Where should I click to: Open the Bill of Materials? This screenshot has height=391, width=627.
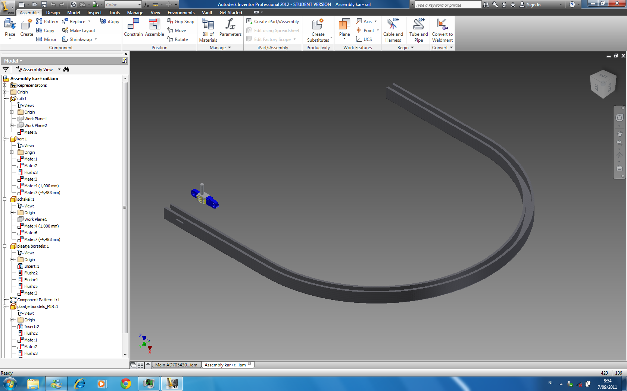(x=208, y=30)
